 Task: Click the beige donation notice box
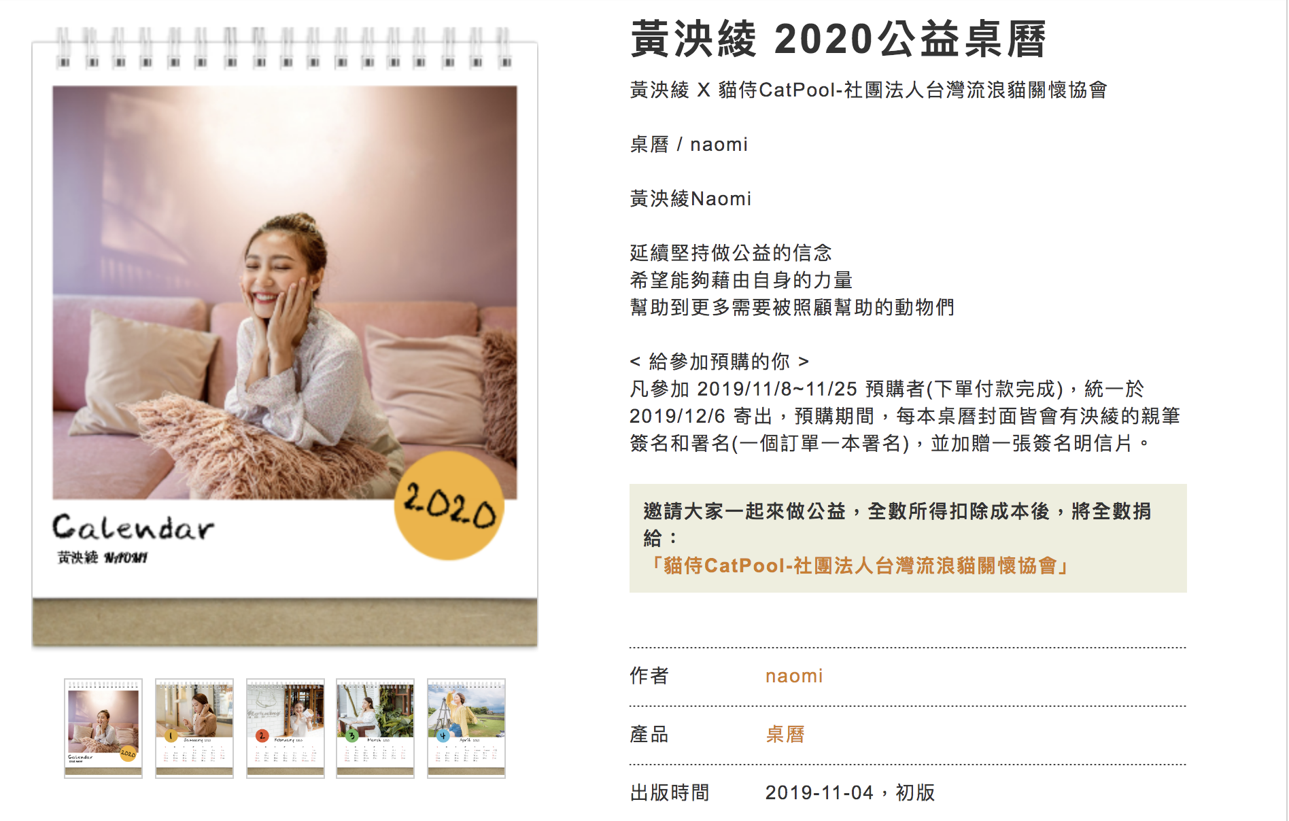point(908,538)
